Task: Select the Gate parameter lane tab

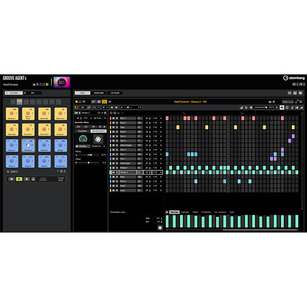Action: point(232,212)
